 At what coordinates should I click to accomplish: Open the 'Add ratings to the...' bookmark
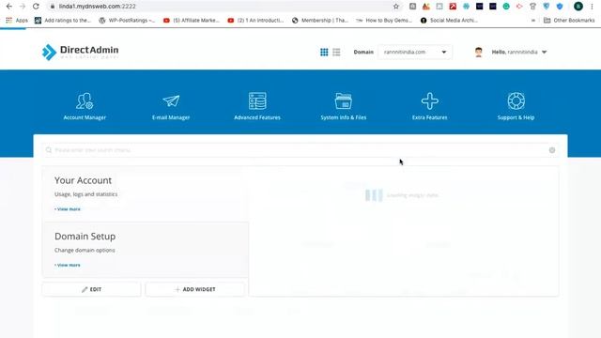(x=63, y=21)
